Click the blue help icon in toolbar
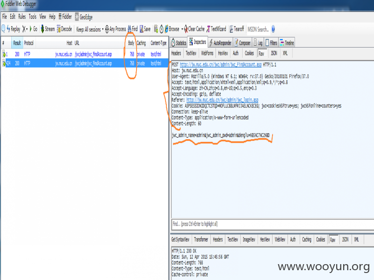The width and height of the screenshot is (374, 280). pyautogui.click(x=273, y=29)
